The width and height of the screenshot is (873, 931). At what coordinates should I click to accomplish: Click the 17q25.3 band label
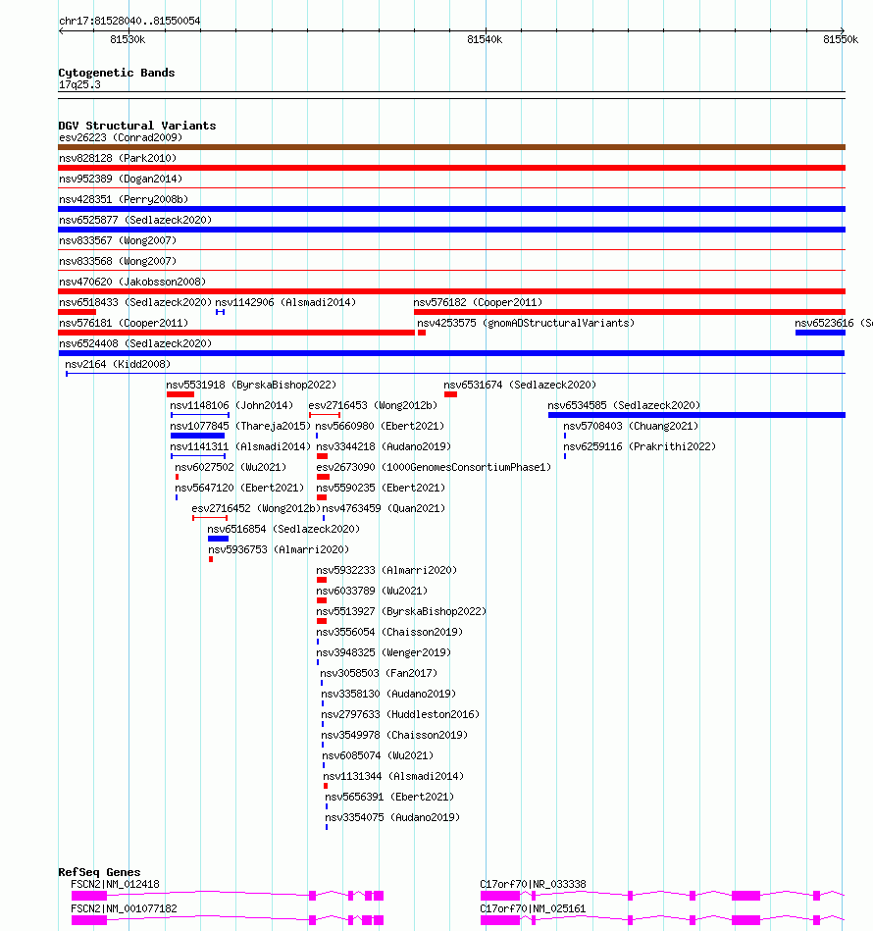click(x=79, y=85)
